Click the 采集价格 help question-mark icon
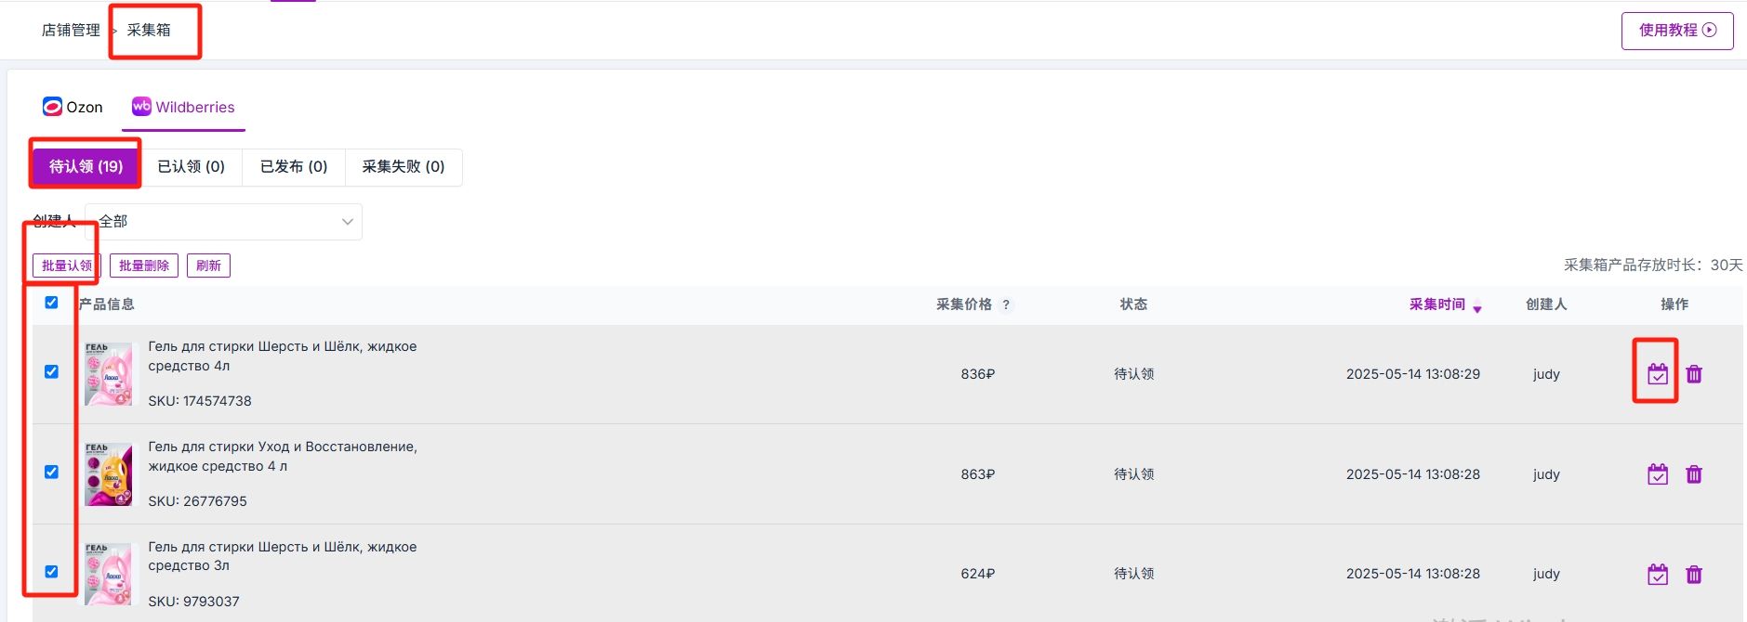The height and width of the screenshot is (622, 1747). pos(1006,305)
